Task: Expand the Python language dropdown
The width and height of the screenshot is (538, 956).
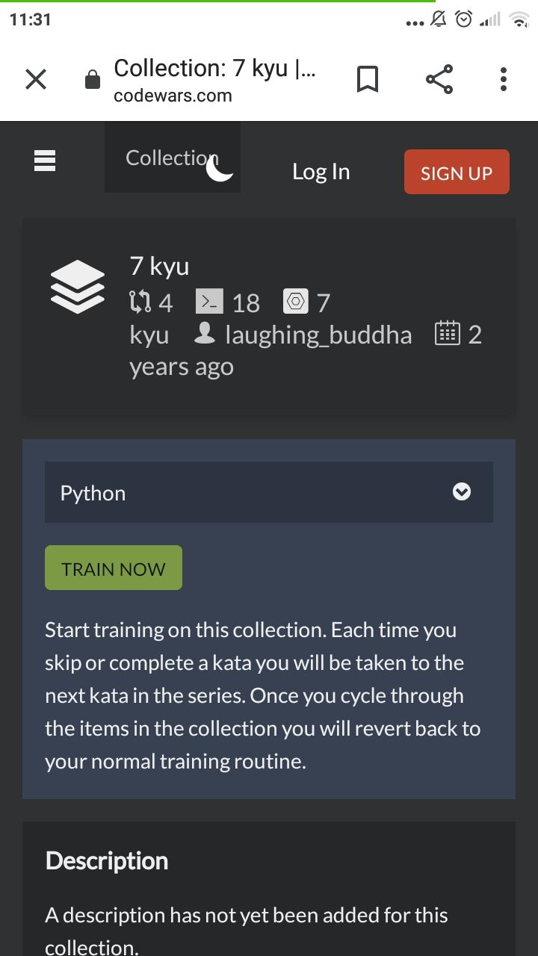Action: click(x=269, y=492)
